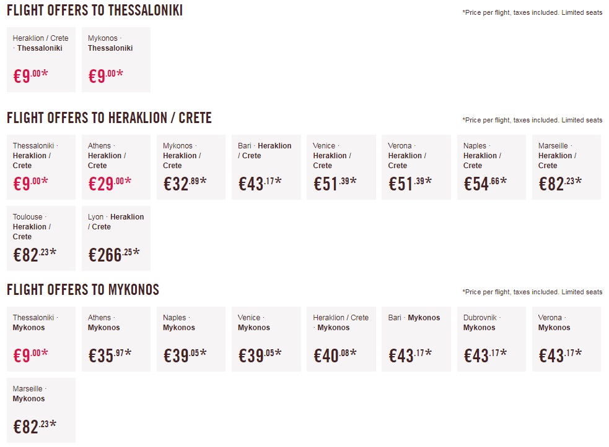Screen dimensions: 609x447
Task: Open Lyon to Heraklion €266.25 offer
Action: coord(116,239)
